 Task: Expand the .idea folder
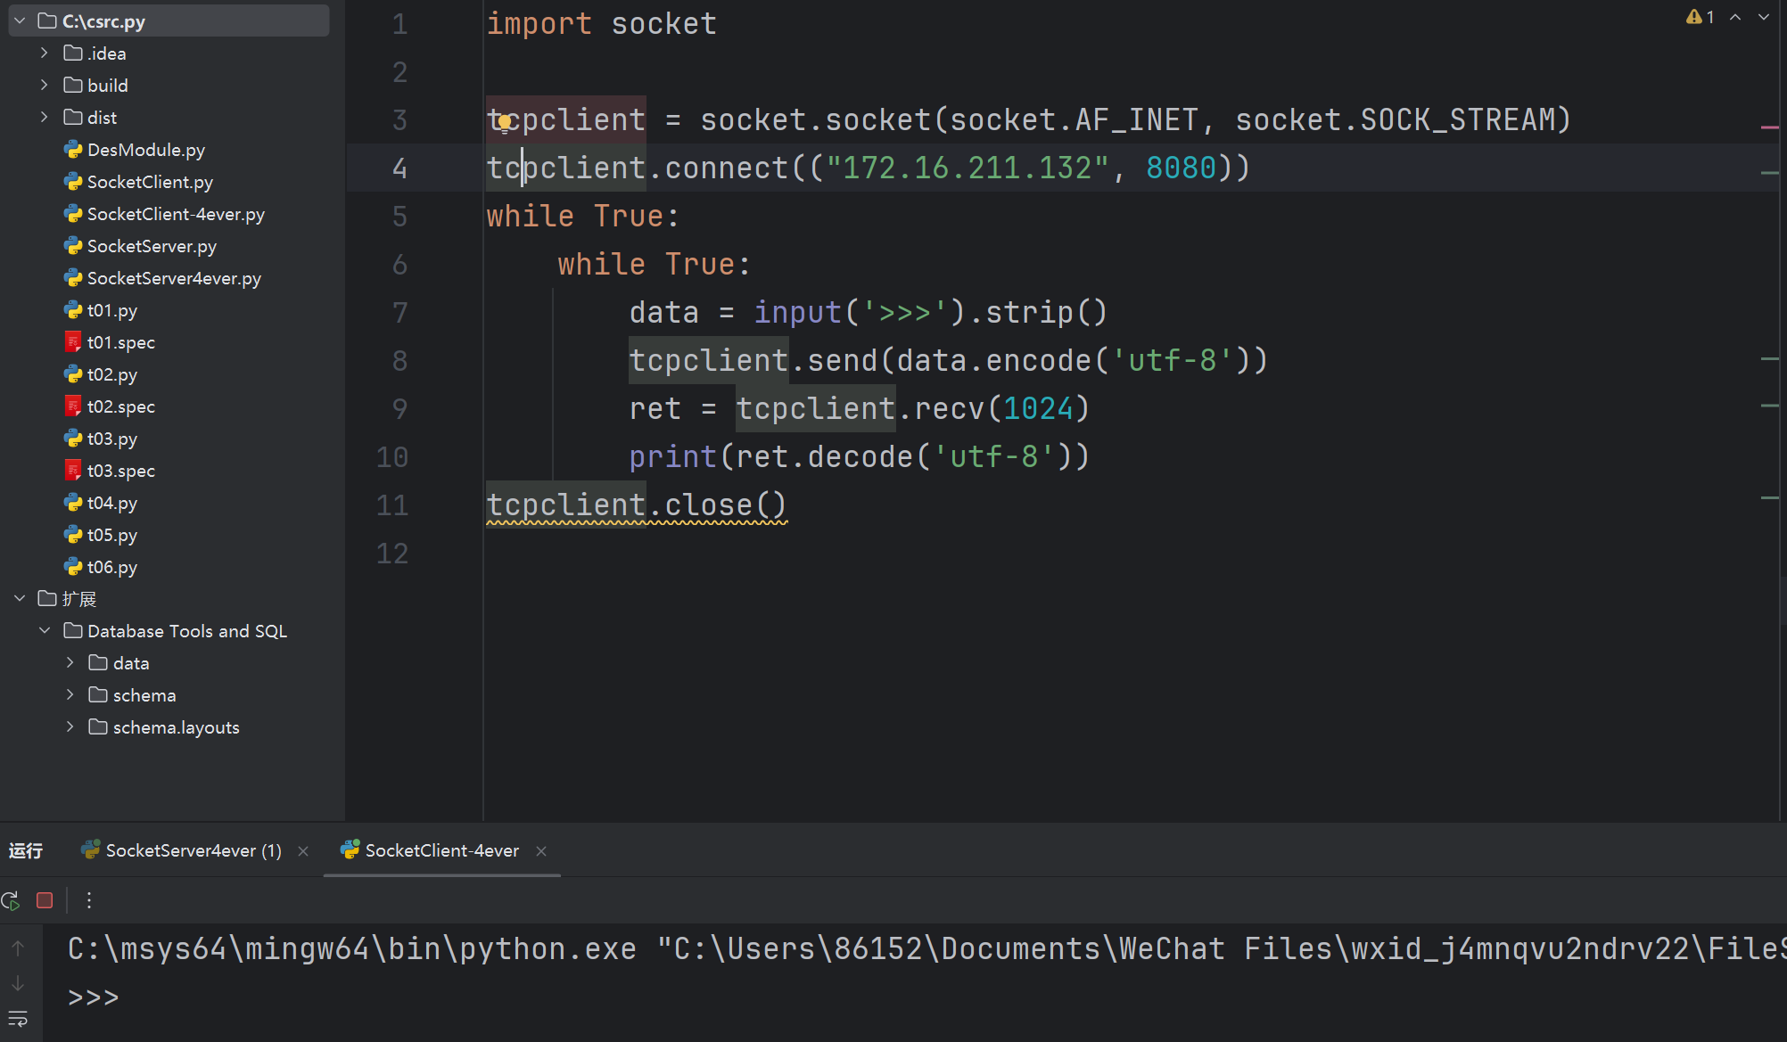click(x=45, y=53)
